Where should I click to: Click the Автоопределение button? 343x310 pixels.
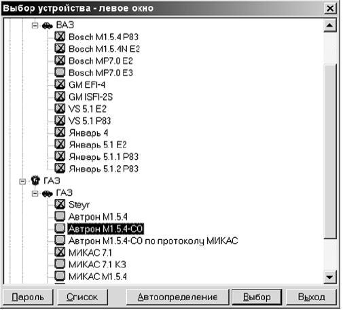click(x=177, y=297)
